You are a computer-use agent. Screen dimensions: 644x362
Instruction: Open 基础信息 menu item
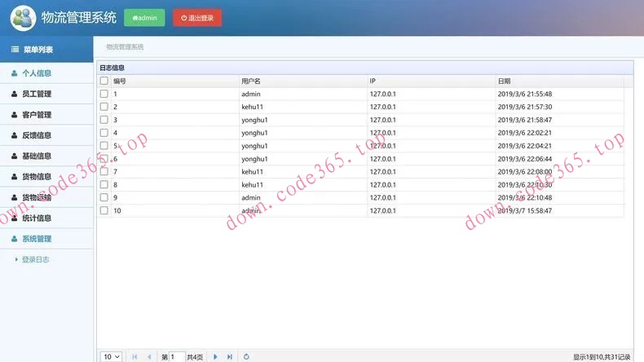pyautogui.click(x=46, y=157)
